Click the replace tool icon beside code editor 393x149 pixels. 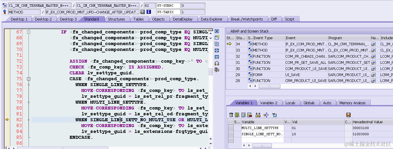pyautogui.click(x=217, y=44)
